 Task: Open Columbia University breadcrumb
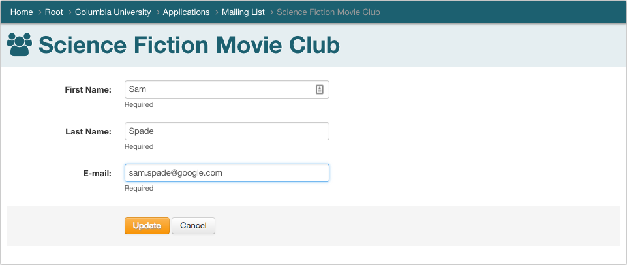pyautogui.click(x=113, y=12)
